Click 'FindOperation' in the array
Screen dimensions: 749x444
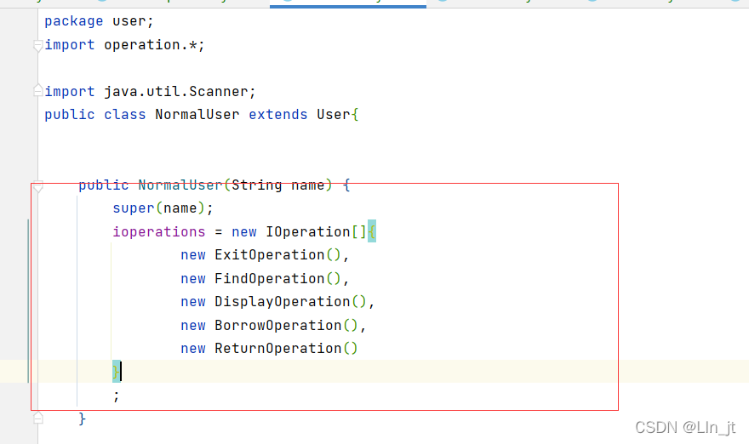pos(270,278)
